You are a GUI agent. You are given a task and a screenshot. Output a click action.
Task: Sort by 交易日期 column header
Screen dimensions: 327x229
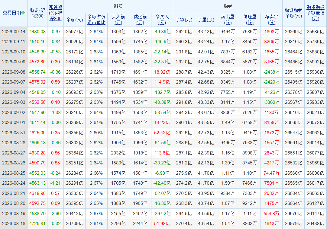(12, 13)
